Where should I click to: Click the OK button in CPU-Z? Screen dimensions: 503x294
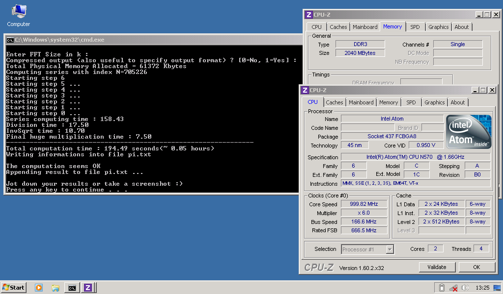pyautogui.click(x=476, y=267)
